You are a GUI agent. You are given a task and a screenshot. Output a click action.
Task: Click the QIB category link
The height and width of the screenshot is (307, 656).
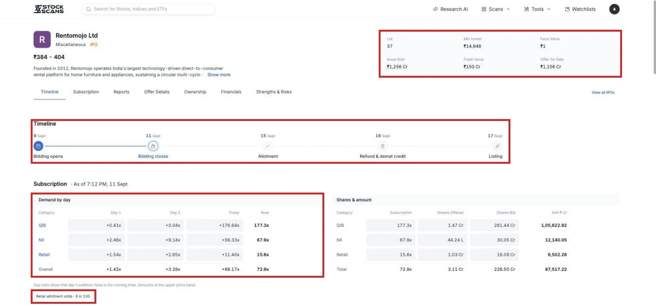(42, 225)
